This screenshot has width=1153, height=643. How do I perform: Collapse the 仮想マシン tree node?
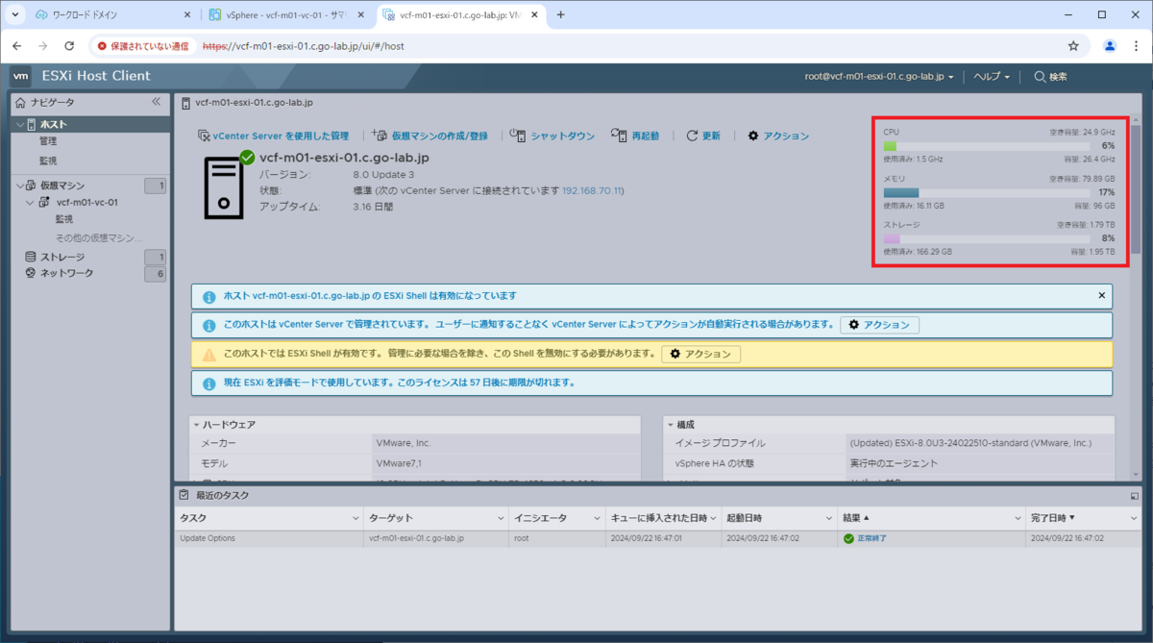tap(20, 185)
